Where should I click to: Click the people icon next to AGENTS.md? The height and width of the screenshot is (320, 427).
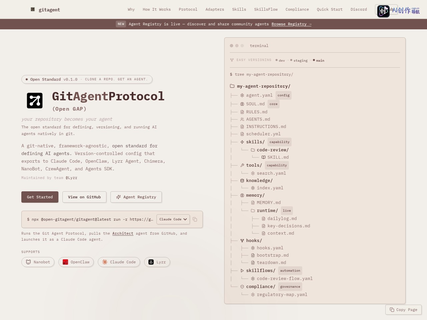pos(242,119)
